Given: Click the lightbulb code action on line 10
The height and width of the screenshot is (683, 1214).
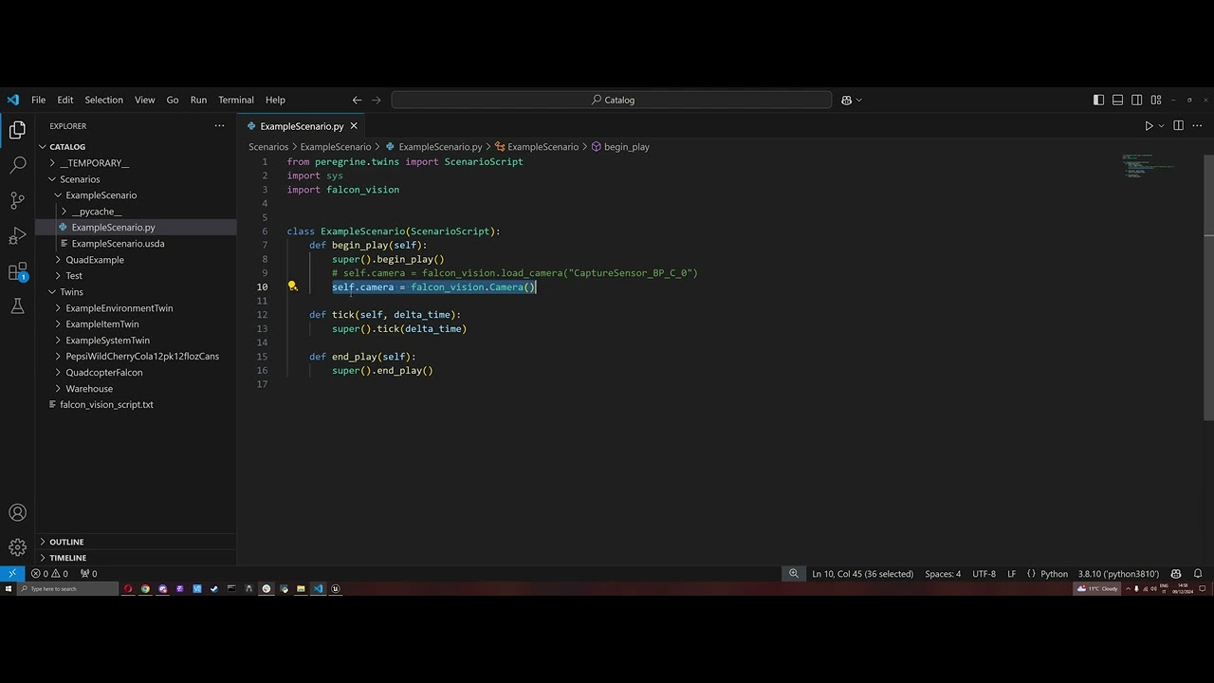Looking at the screenshot, I should [x=293, y=286].
